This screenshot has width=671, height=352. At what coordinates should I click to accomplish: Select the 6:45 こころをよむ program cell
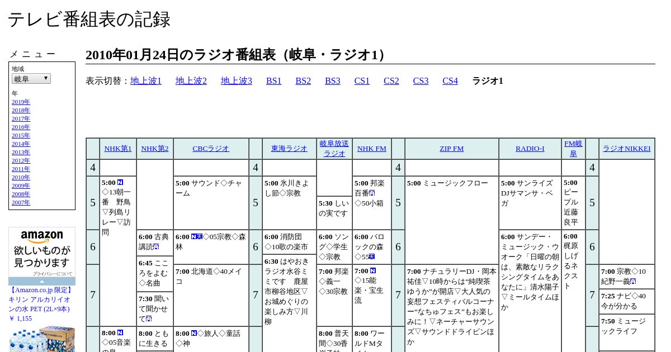(x=155, y=274)
